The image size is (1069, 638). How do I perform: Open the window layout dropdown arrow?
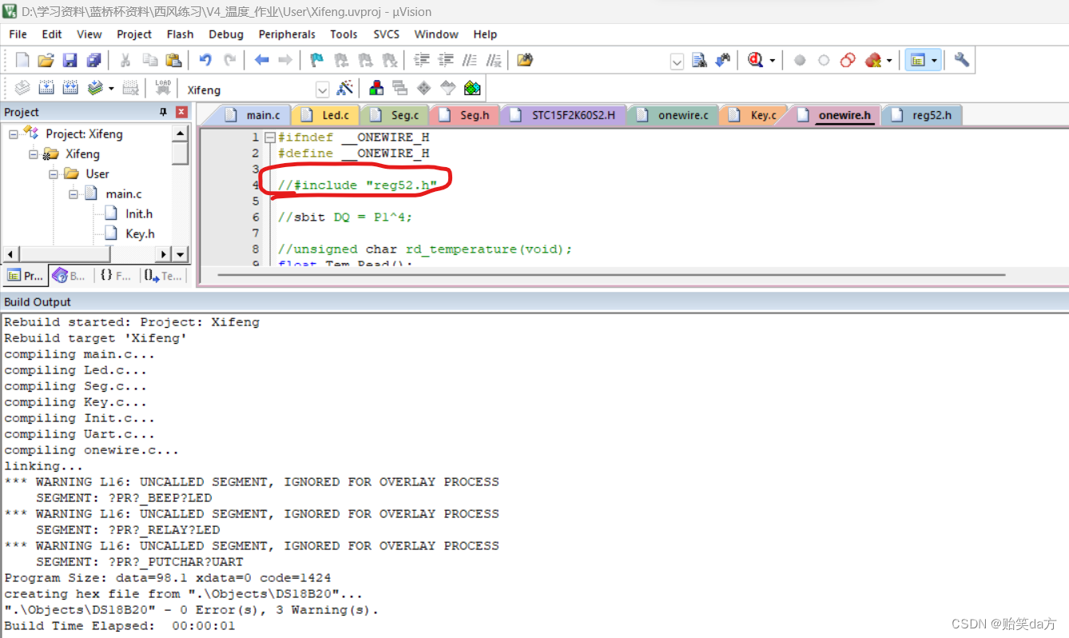[x=933, y=60]
